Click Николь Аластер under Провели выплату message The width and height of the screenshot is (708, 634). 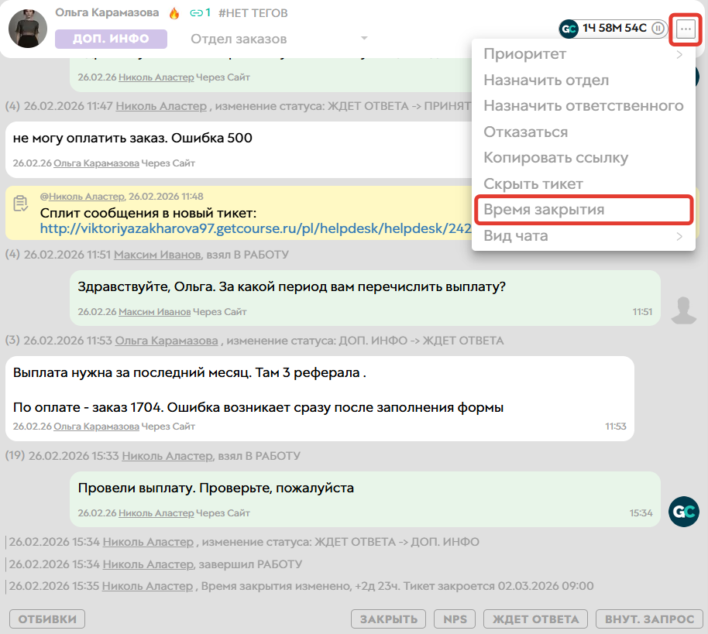coord(156,513)
